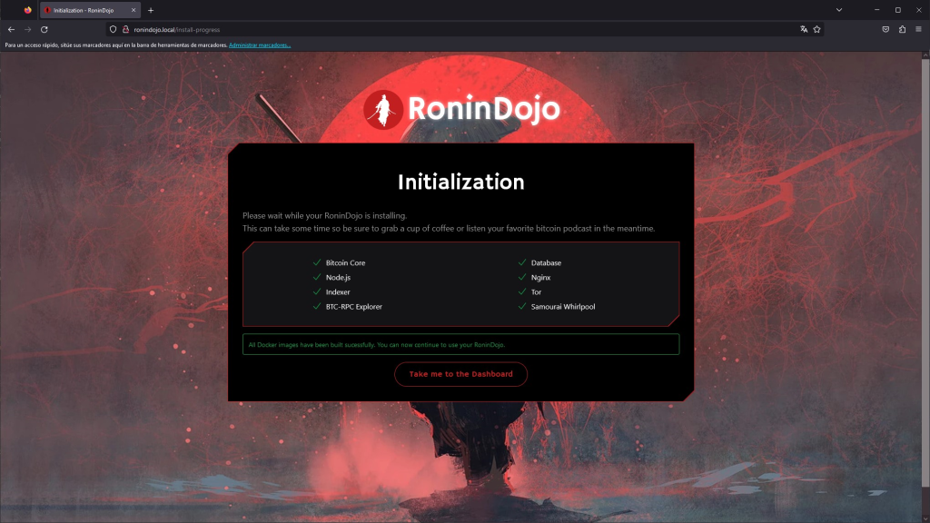Click the Bitcoin Core check mark
Image resolution: width=930 pixels, height=523 pixels.
[317, 262]
